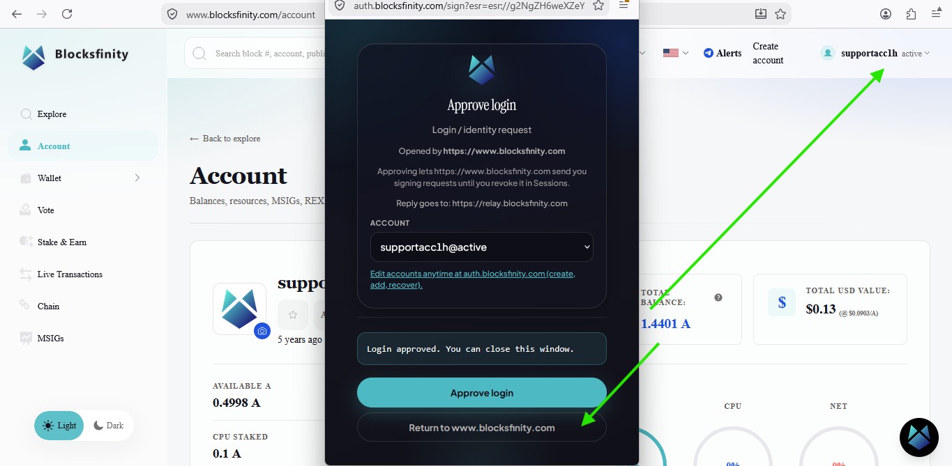Click the install app icon in address bar
The width and height of the screenshot is (952, 466).
pyautogui.click(x=761, y=14)
